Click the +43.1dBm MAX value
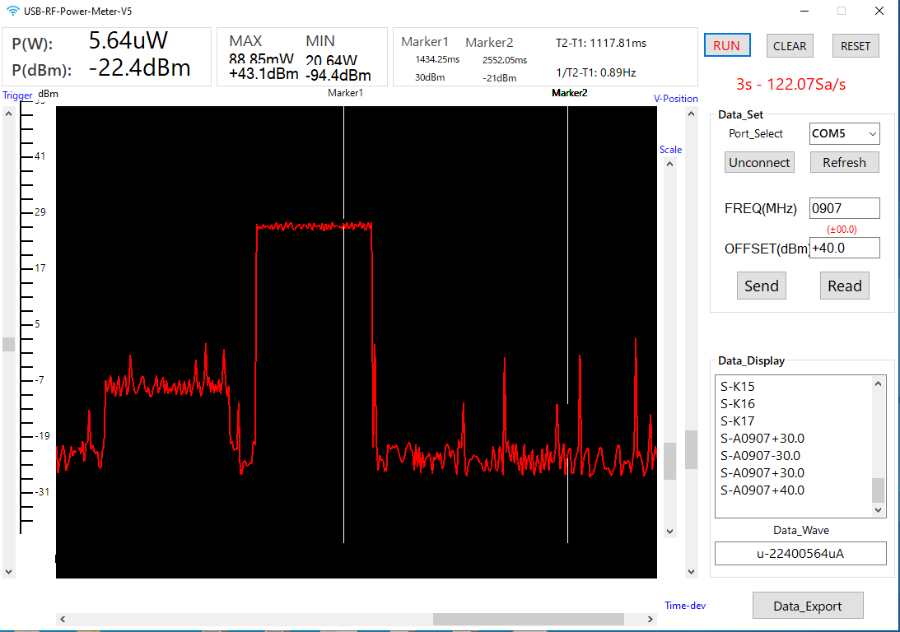Viewport: 900px width, 632px height. click(263, 74)
